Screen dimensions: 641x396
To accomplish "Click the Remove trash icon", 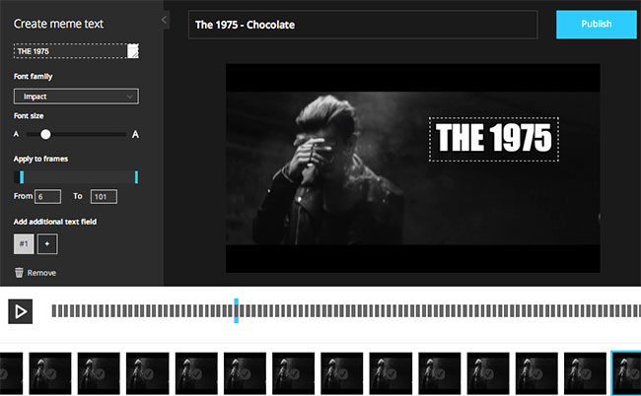I will [x=19, y=272].
